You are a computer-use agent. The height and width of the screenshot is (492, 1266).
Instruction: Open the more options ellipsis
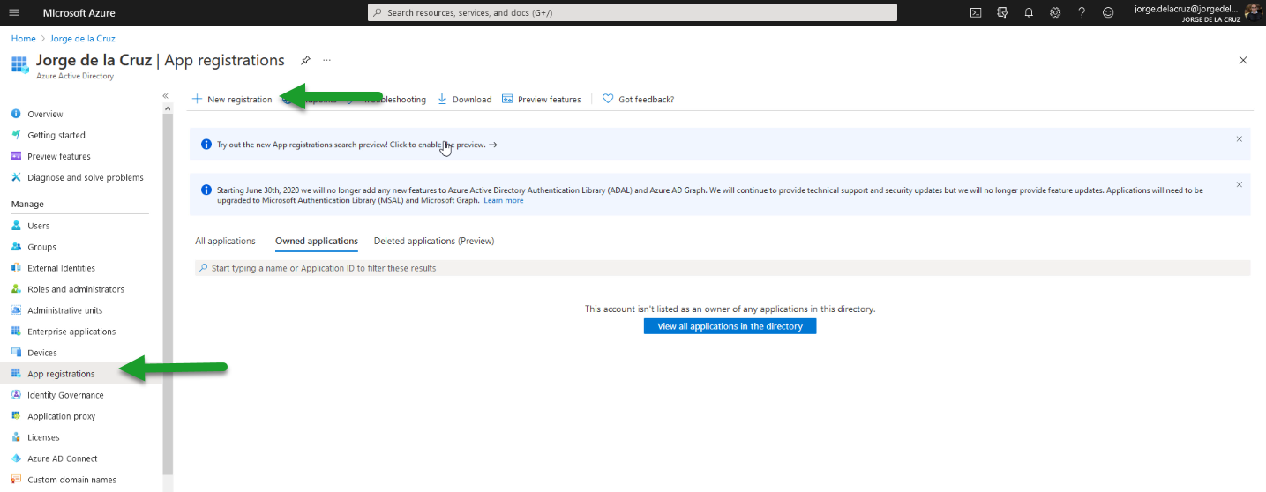click(326, 60)
